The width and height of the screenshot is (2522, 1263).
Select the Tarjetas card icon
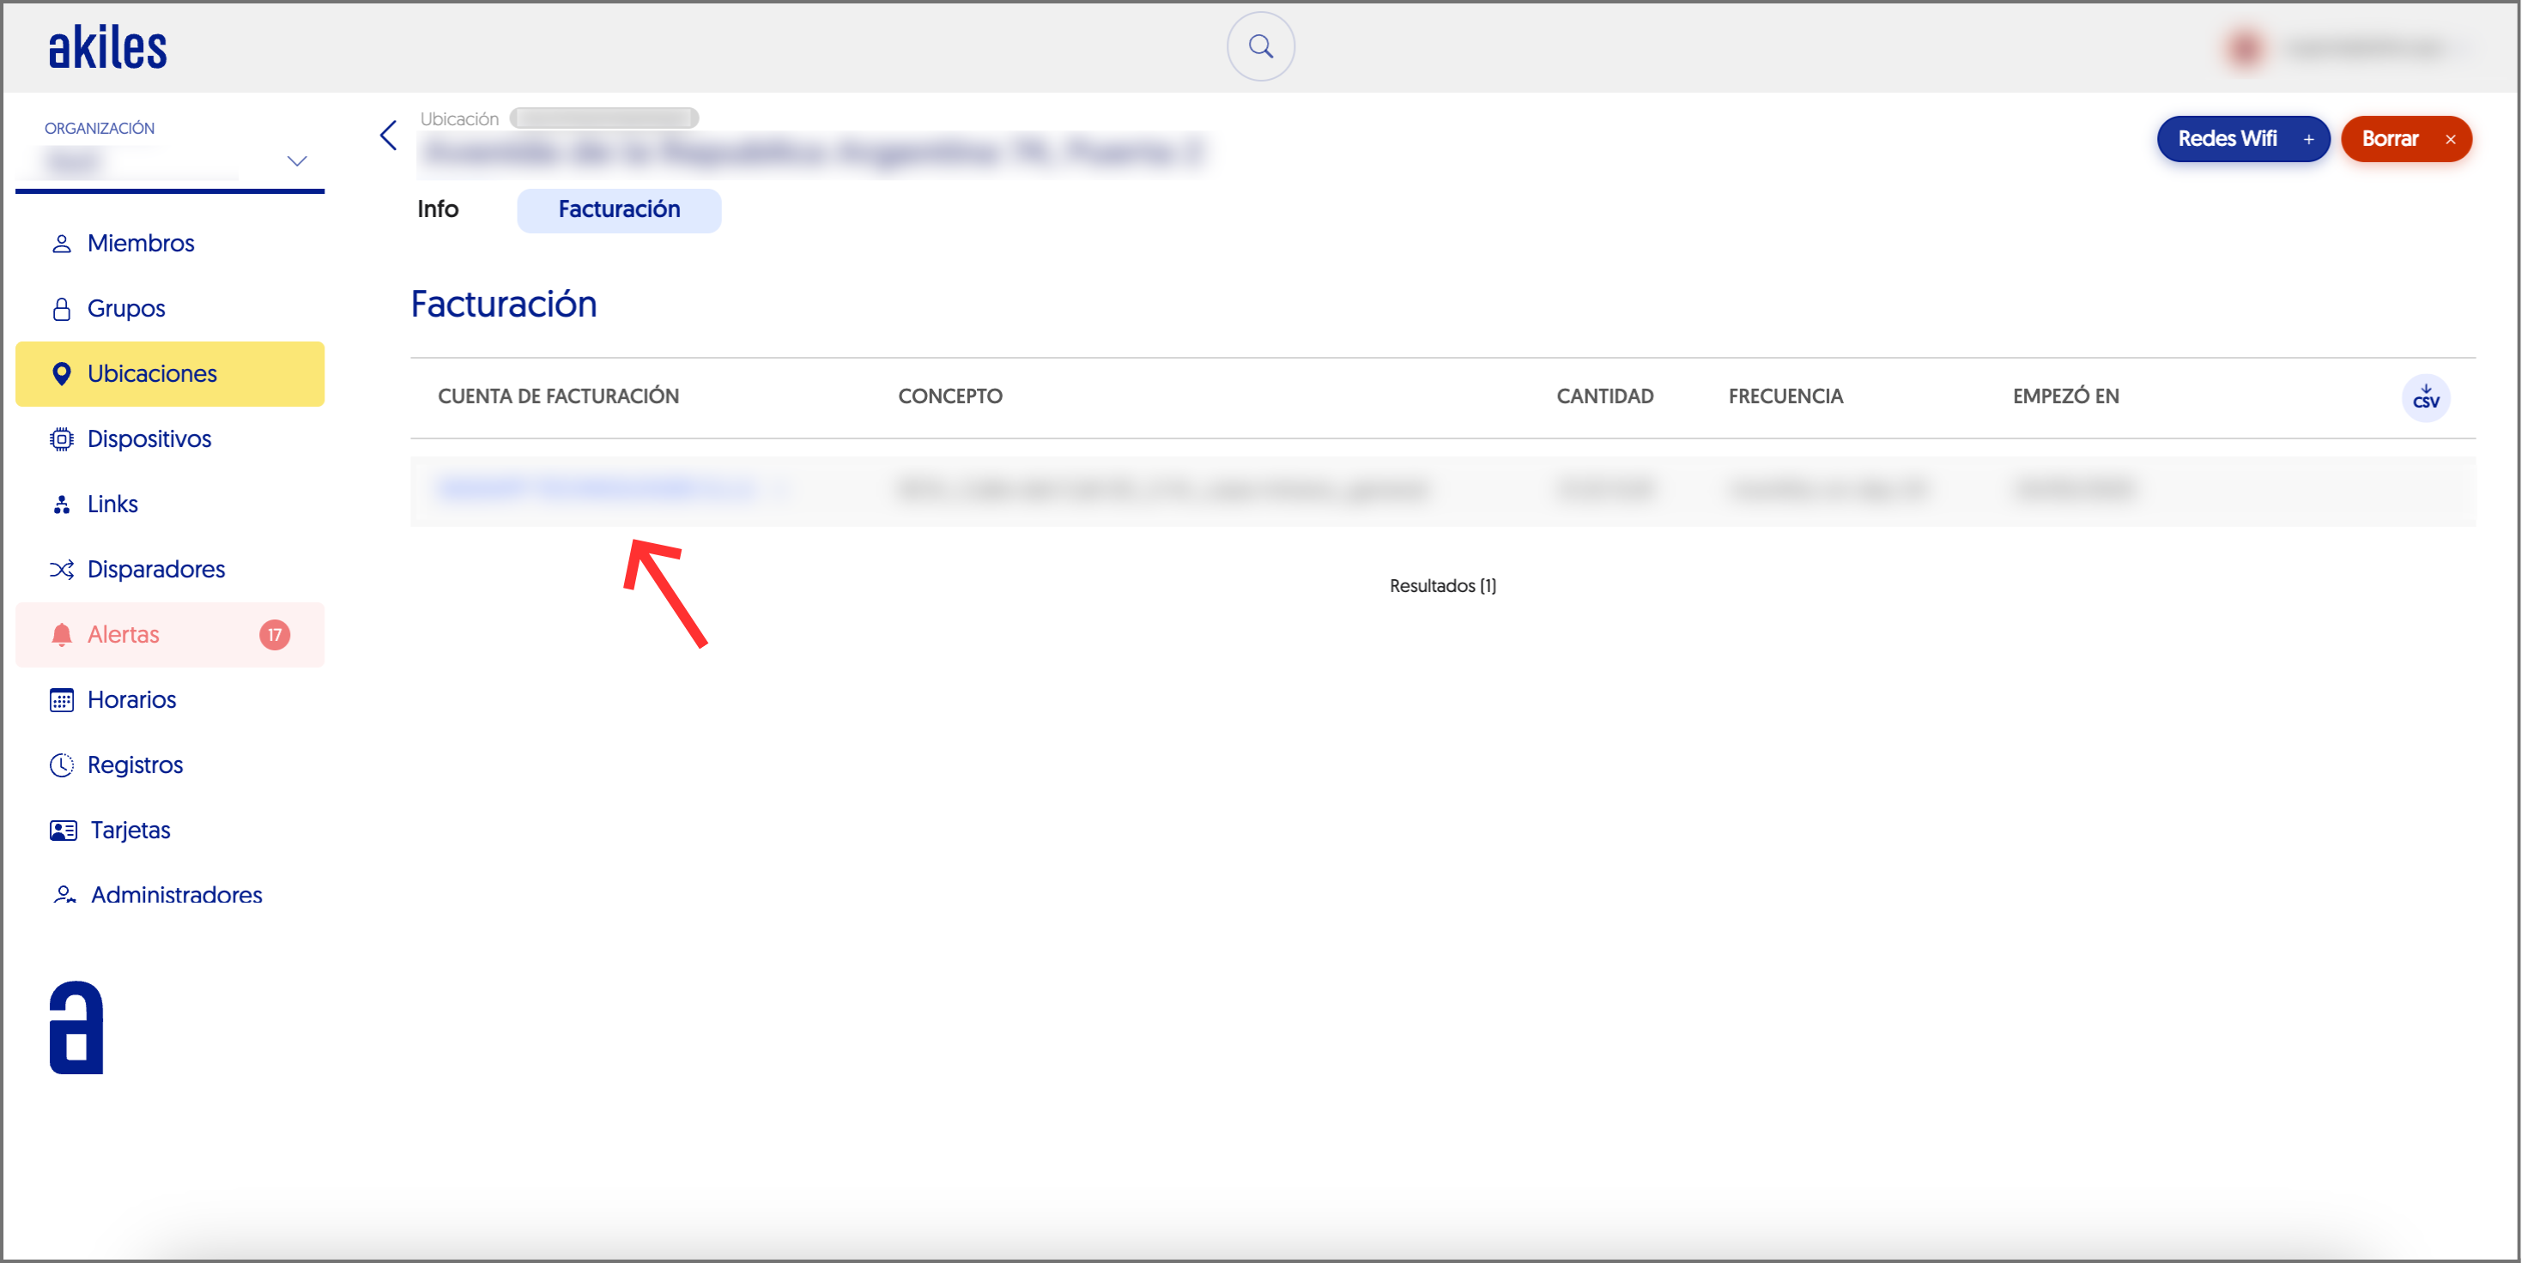(61, 830)
